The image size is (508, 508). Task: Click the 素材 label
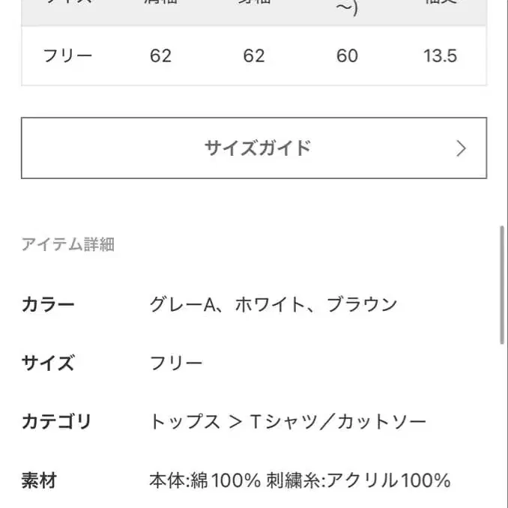point(39,480)
